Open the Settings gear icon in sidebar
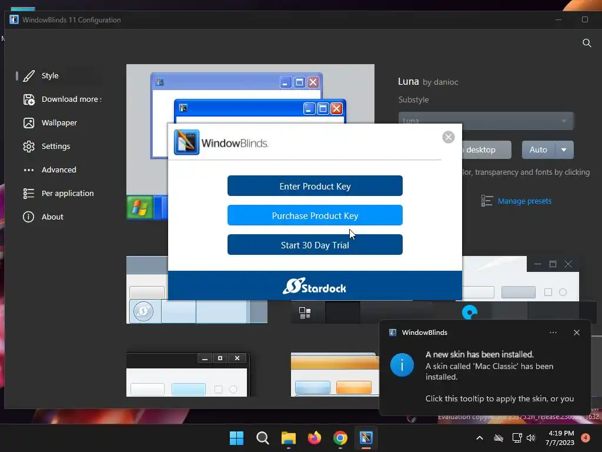 [x=29, y=147]
